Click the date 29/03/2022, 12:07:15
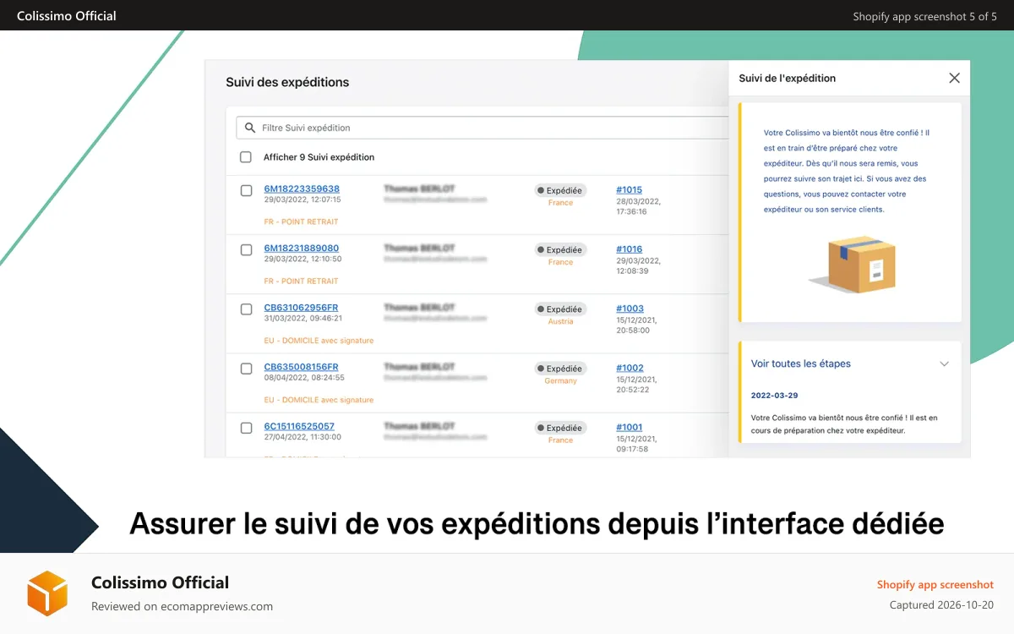 point(303,200)
